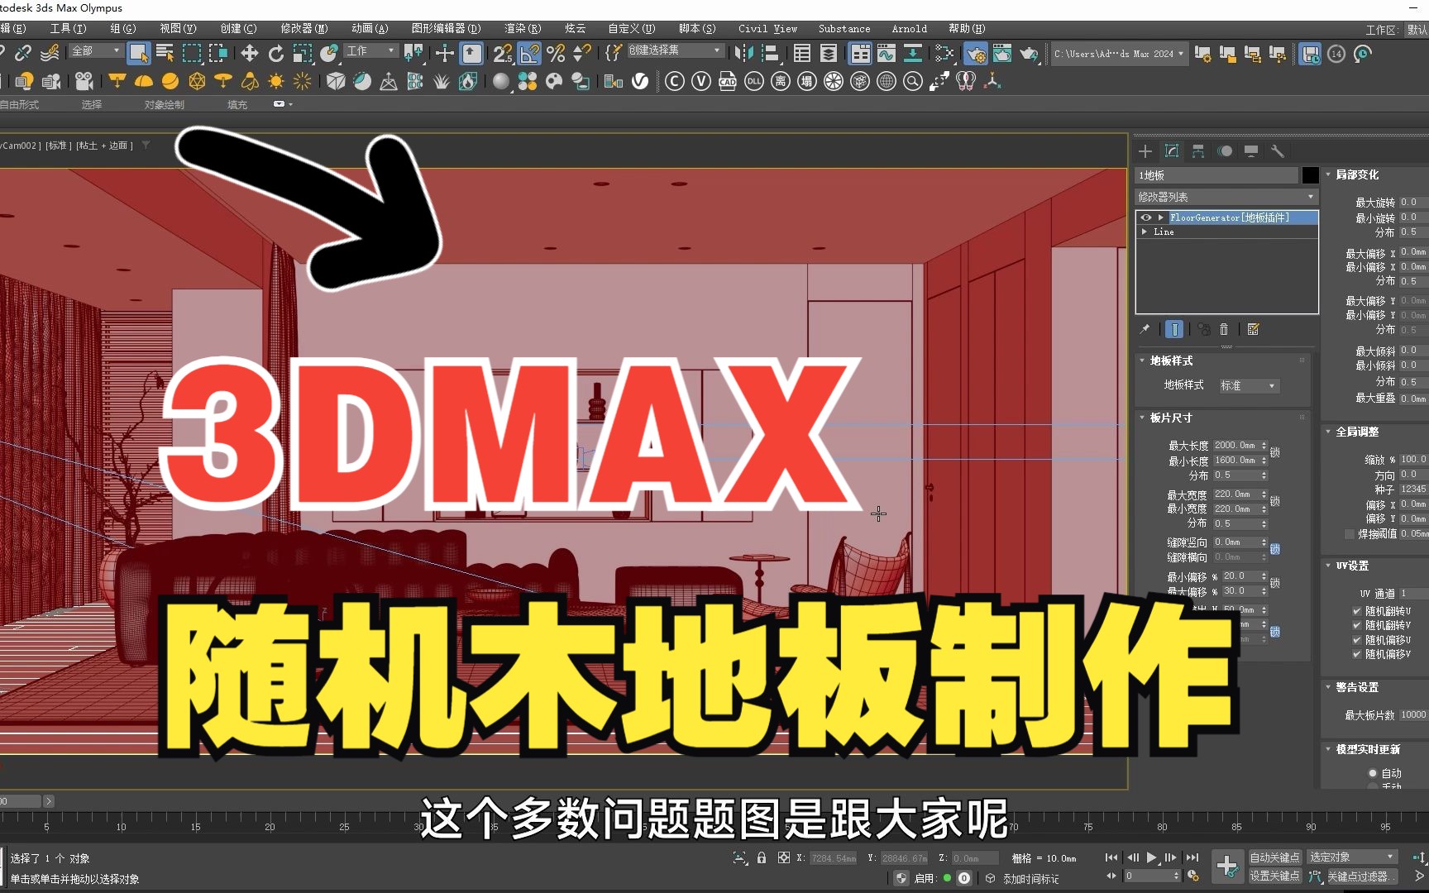Open the Substance menu

click(x=844, y=29)
